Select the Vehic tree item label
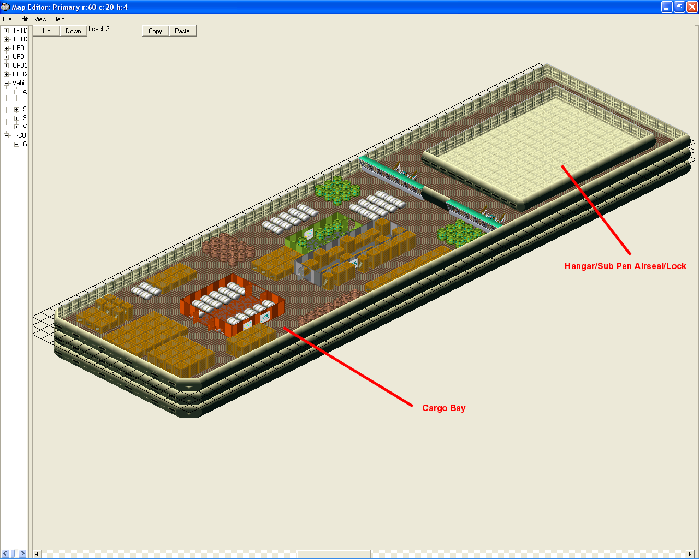Viewport: 699px width, 559px height. coord(20,83)
